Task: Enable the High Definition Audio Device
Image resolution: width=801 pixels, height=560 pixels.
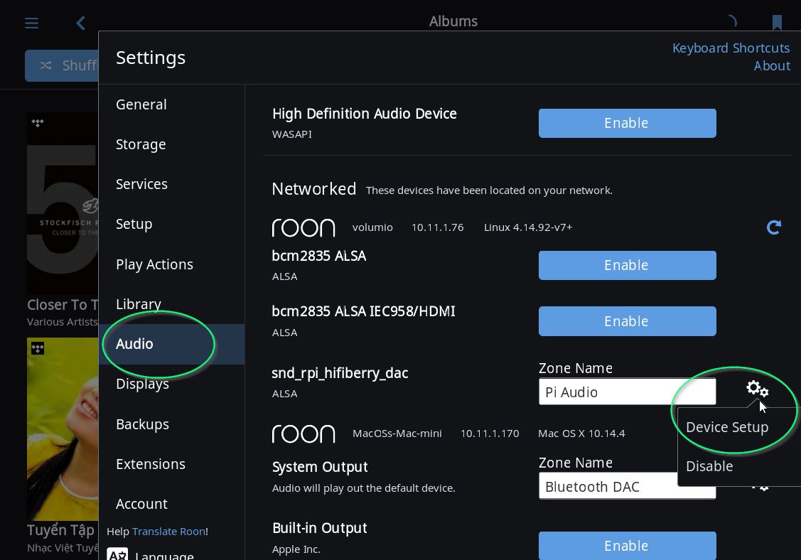Action: [x=628, y=123]
